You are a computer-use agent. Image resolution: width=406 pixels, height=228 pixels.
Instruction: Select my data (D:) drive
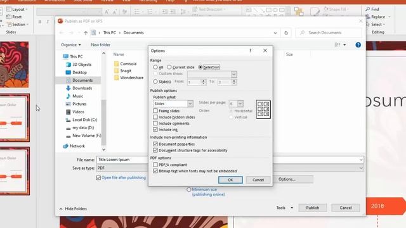click(x=80, y=127)
